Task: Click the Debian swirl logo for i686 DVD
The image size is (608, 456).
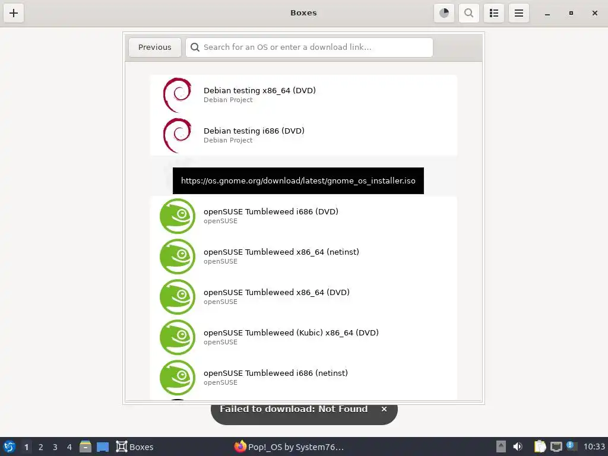Action: 178,135
